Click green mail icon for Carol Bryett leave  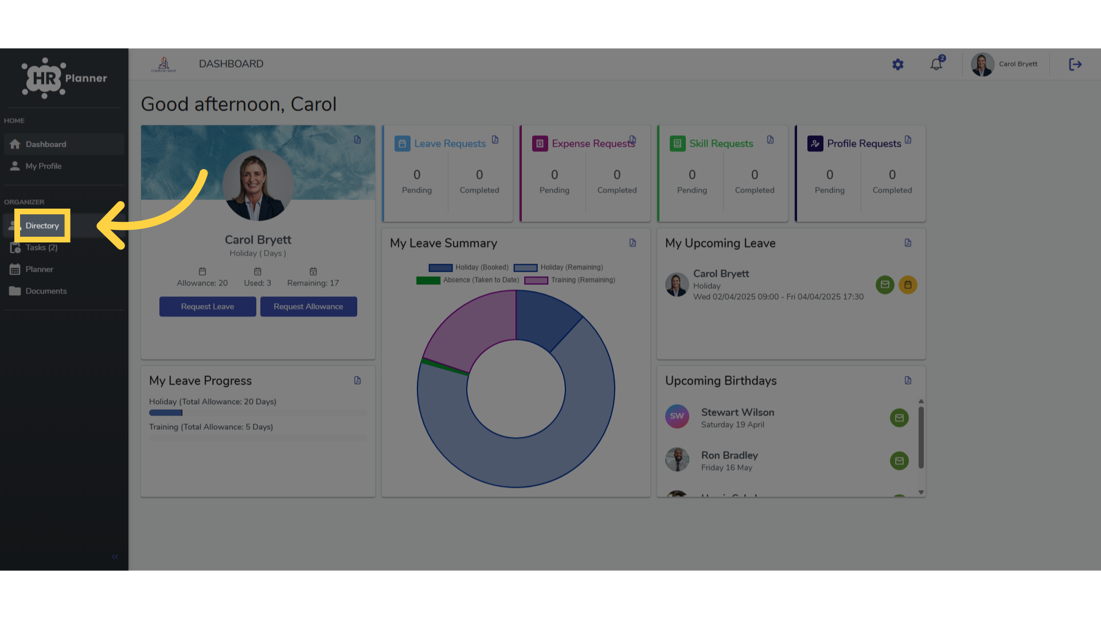(x=885, y=285)
